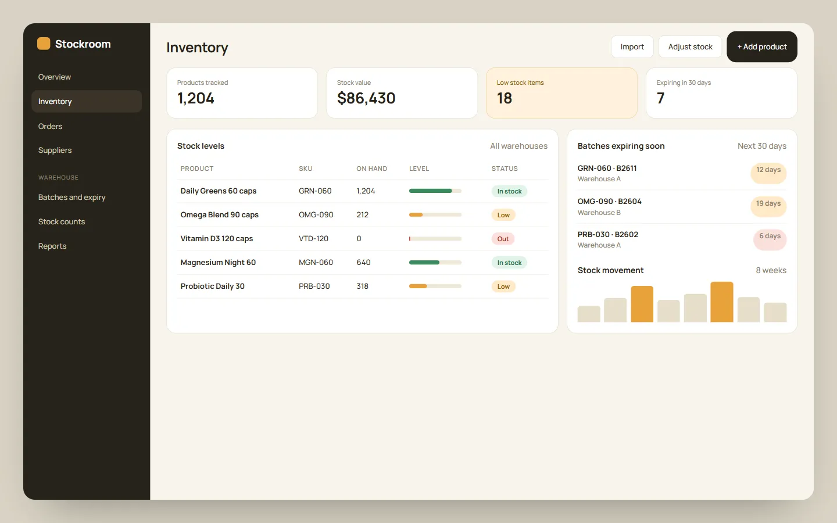Click the first bar in Stock movement
This screenshot has height=523, width=837.
(589, 314)
